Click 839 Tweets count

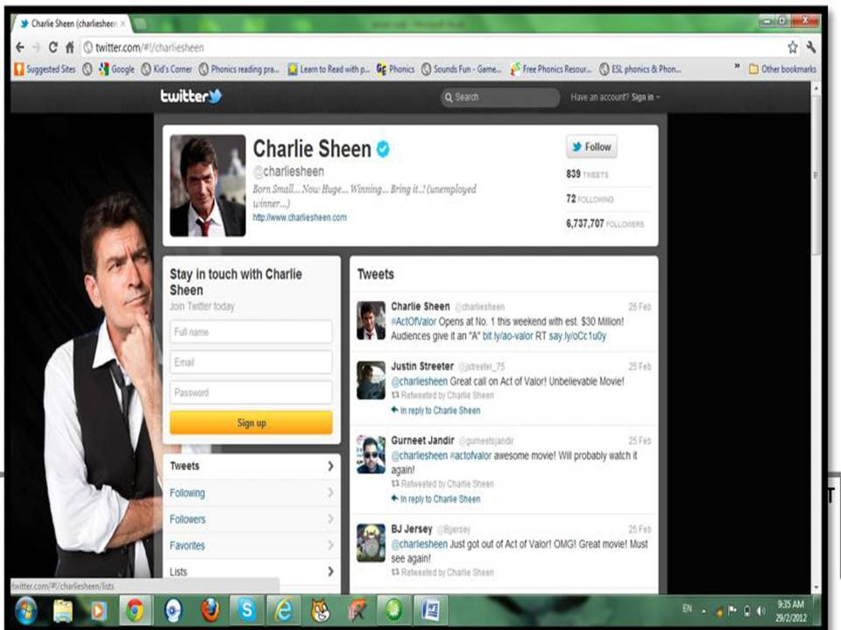[587, 174]
